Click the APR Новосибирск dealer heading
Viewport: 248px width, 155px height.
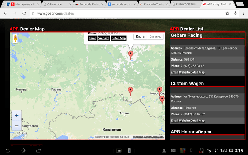pyautogui.click(x=191, y=132)
